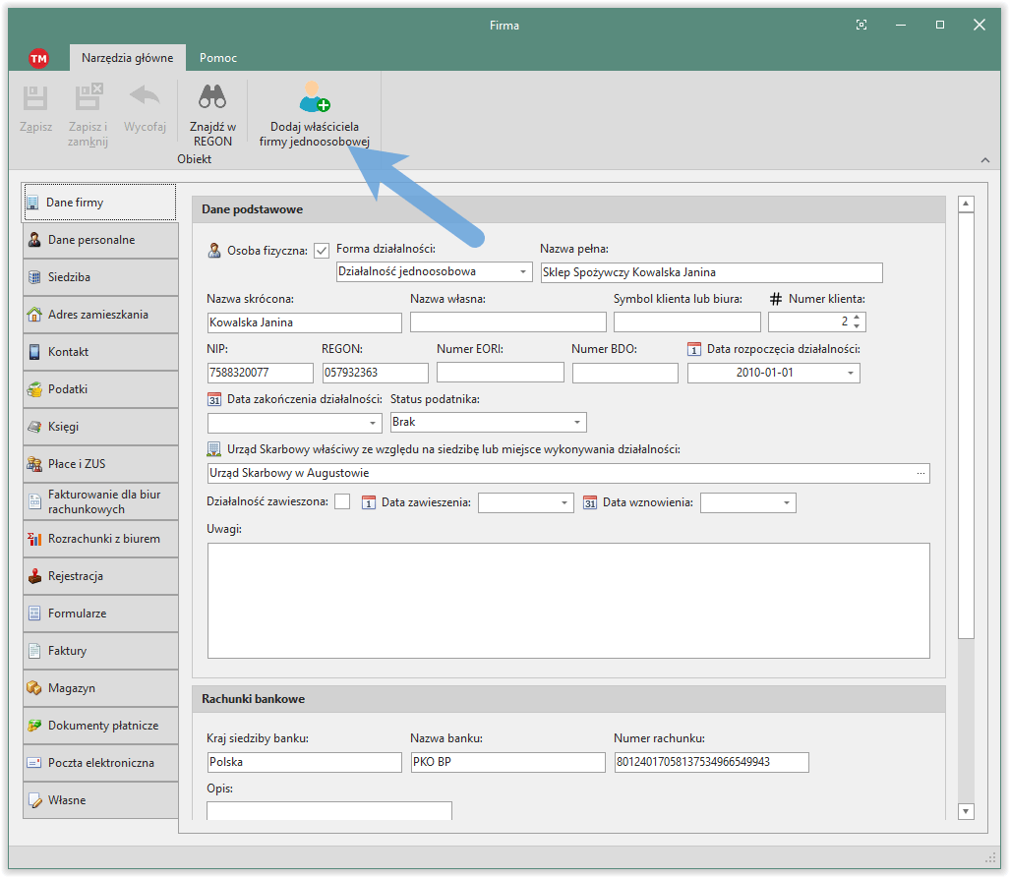Click the vertical scrollbar down arrow

point(965,811)
